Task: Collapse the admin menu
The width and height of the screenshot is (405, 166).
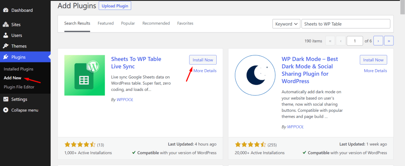Action: coord(25,110)
